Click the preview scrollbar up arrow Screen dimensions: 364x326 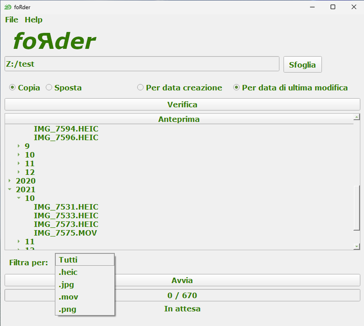point(356,117)
